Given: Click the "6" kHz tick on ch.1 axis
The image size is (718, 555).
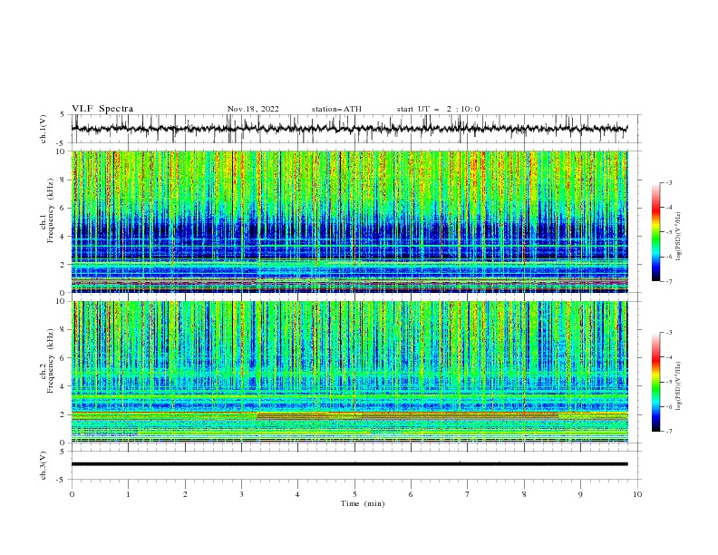Looking at the screenshot, I should click(x=63, y=208).
